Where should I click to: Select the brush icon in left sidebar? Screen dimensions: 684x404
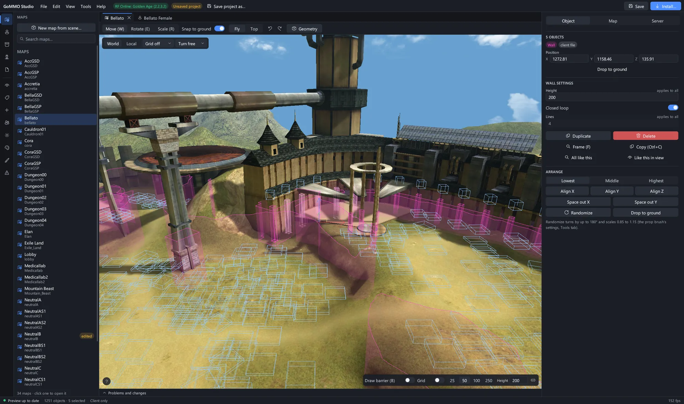pos(7,160)
